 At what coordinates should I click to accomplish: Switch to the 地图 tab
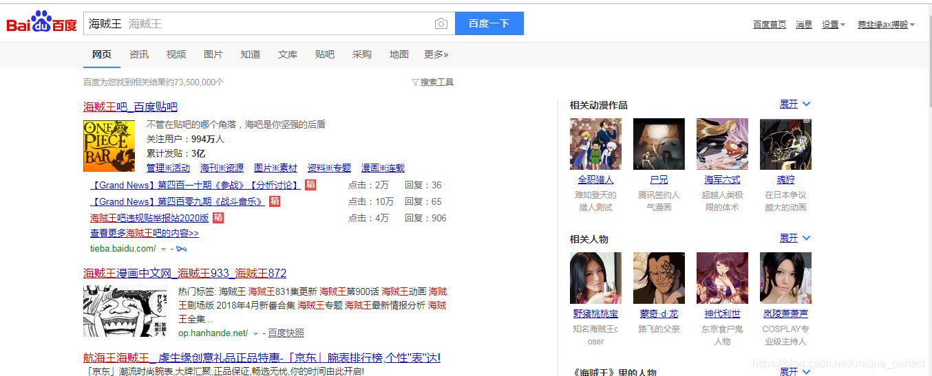(x=399, y=54)
